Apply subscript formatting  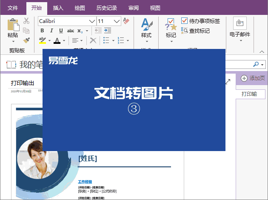click(x=80, y=31)
